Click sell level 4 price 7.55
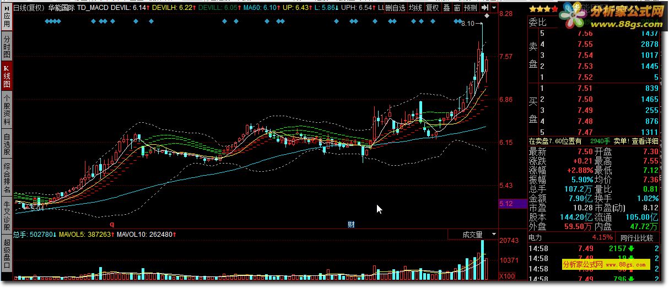This screenshot has width=669, height=288. (x=585, y=44)
